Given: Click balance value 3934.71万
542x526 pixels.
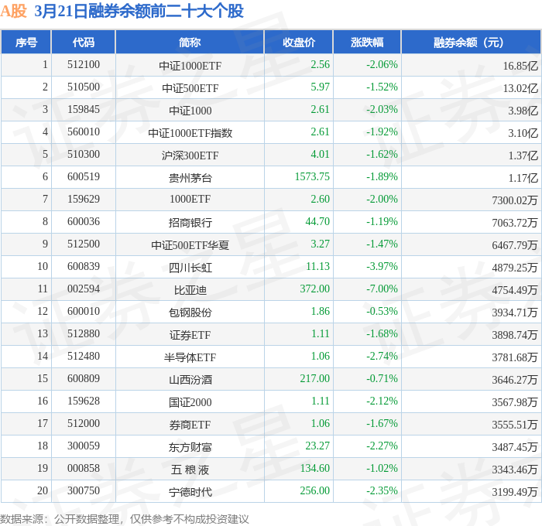Looking at the screenshot, I should (x=515, y=313).
